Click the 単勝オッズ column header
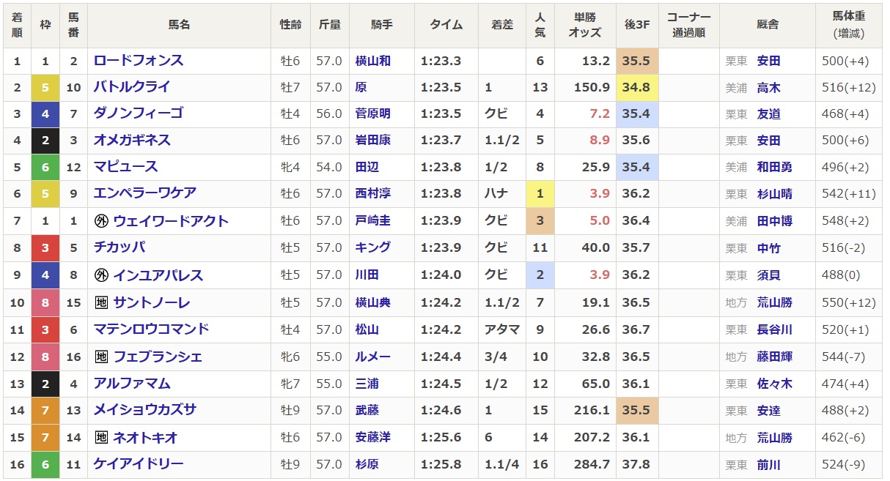The image size is (890, 481). [x=584, y=25]
